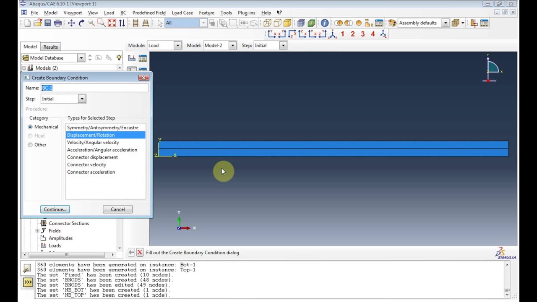Select Acceleration/Angular acceleration type
This screenshot has width=537, height=302.
coord(105,150)
